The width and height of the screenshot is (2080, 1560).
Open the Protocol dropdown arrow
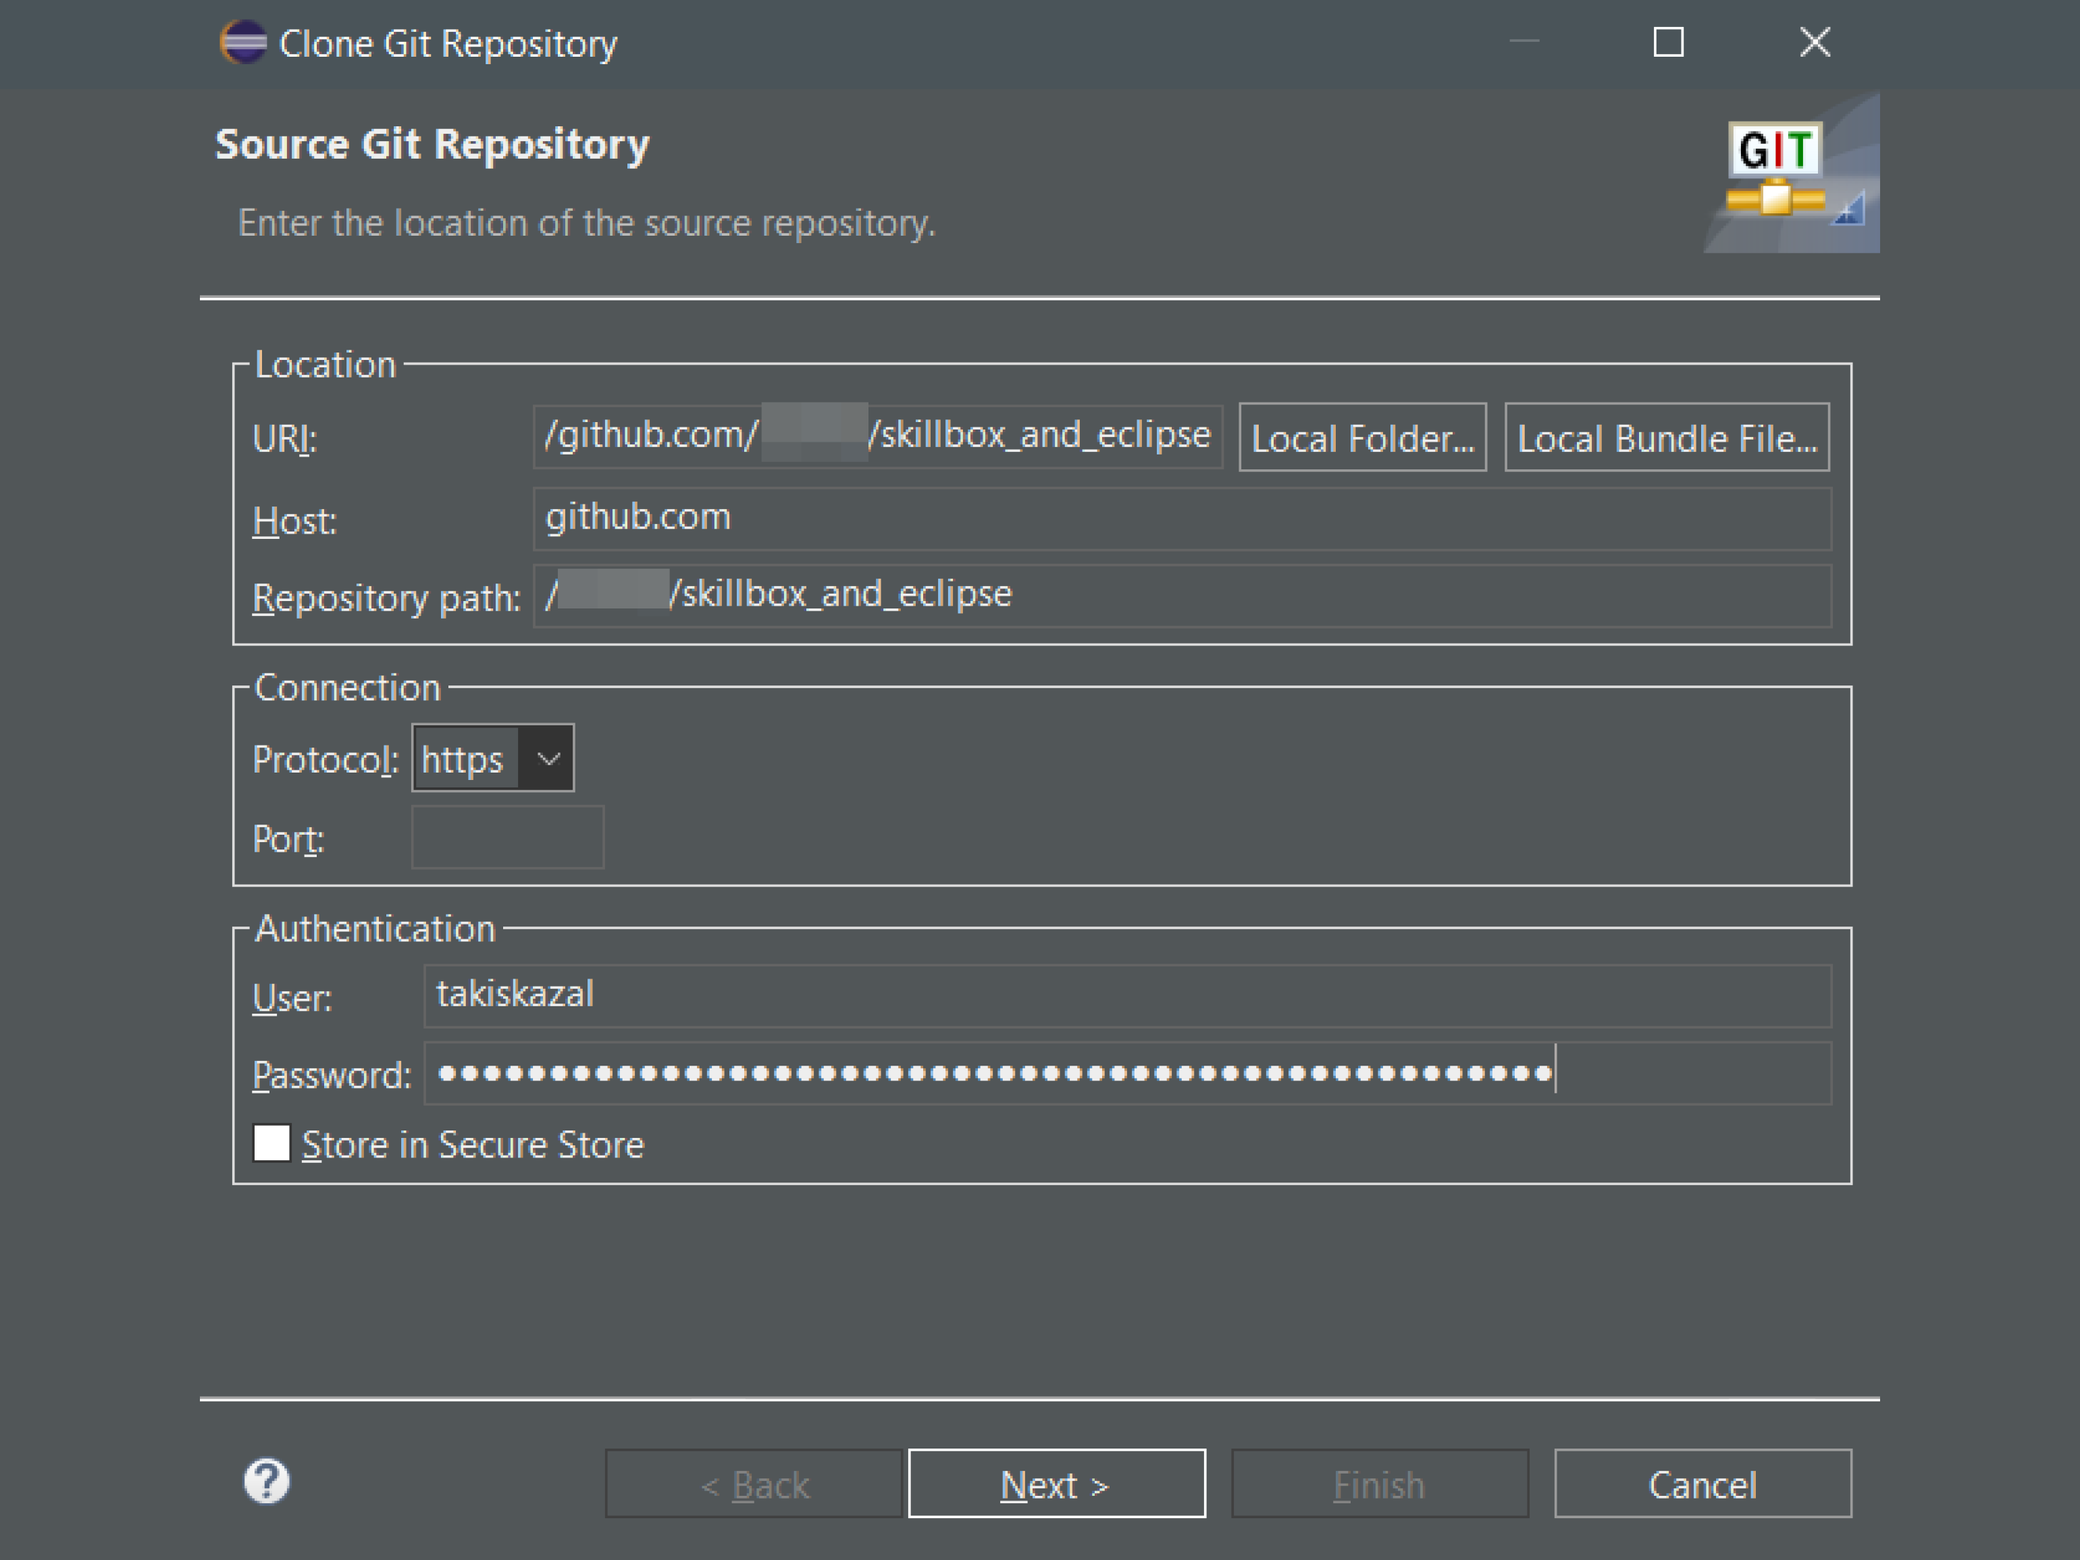coord(548,758)
